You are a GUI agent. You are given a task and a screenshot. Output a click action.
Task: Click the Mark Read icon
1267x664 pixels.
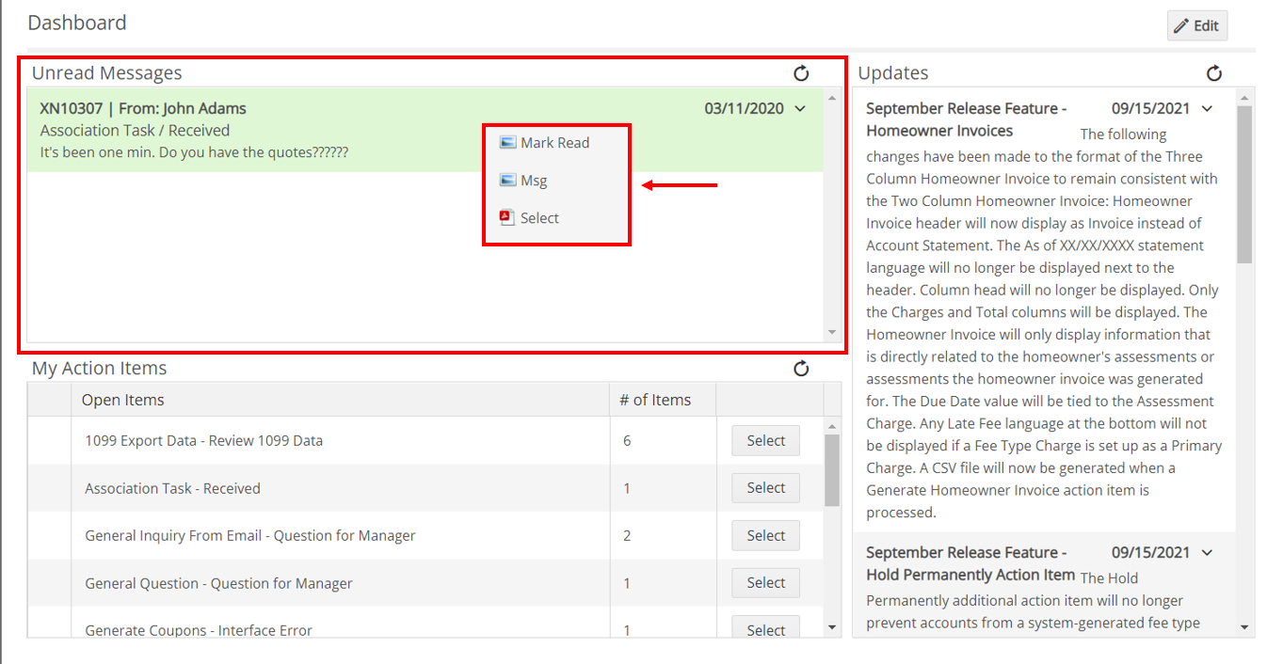(508, 142)
